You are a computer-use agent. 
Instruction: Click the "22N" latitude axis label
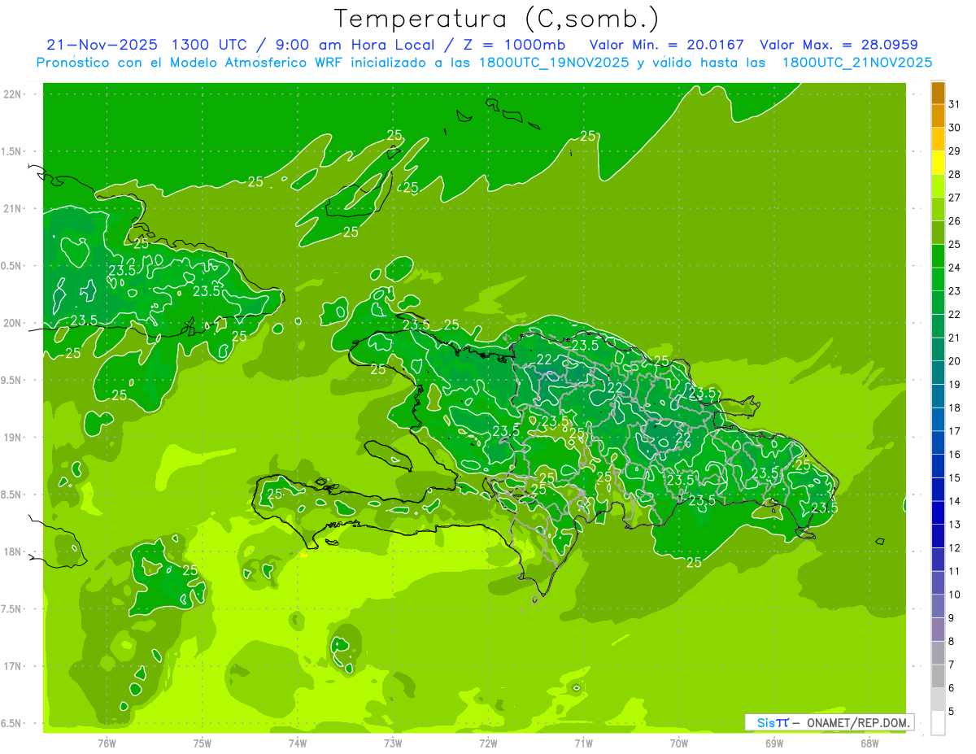[x=12, y=94]
